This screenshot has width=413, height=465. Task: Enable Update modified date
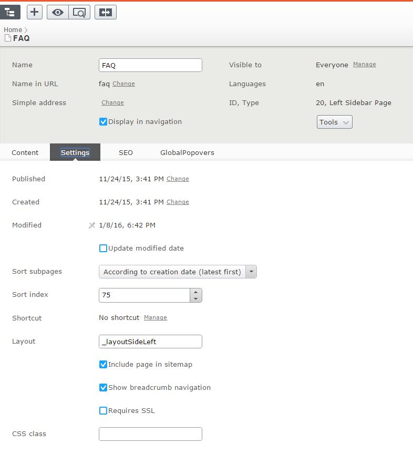click(103, 248)
